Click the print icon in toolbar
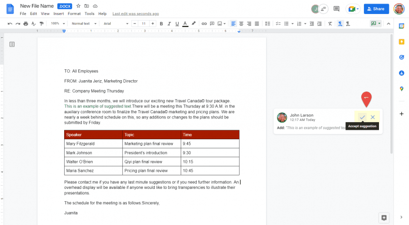The width and height of the screenshot is (409, 225). [26, 24]
